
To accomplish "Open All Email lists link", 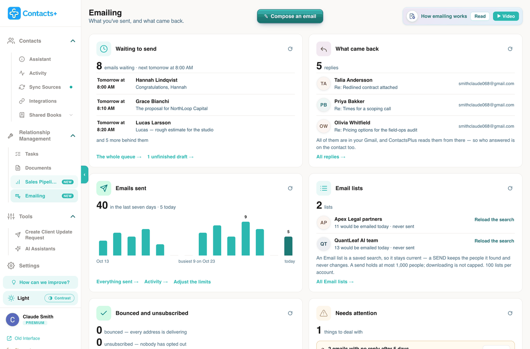I will (335, 282).
